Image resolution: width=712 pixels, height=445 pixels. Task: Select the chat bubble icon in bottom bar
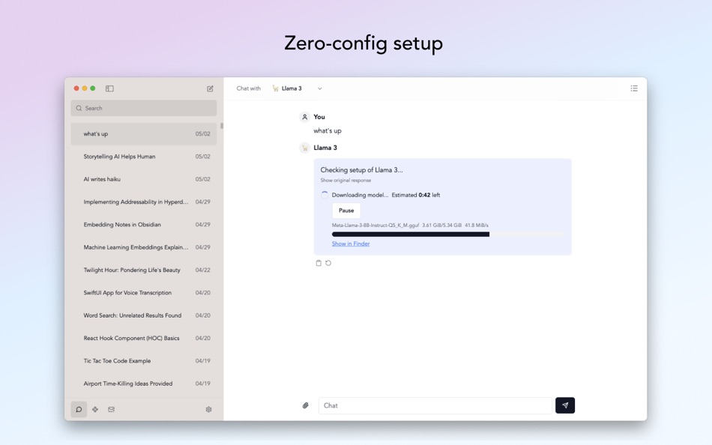79,409
